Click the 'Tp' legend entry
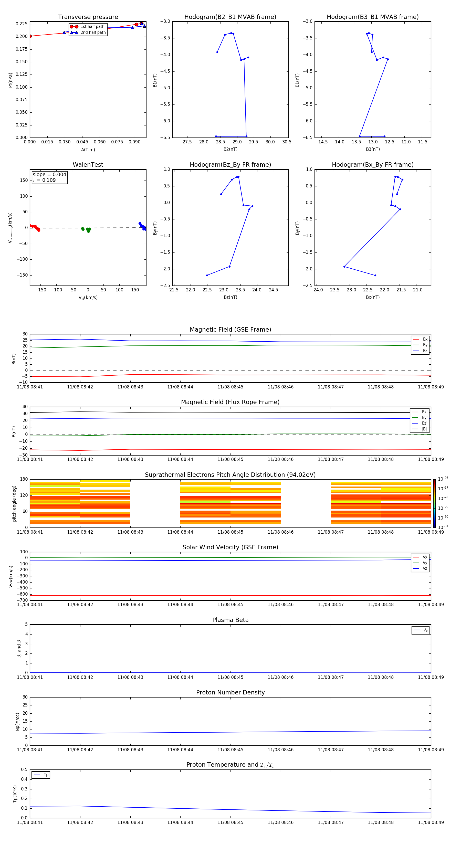This screenshot has height=845, width=461. coord(41,775)
